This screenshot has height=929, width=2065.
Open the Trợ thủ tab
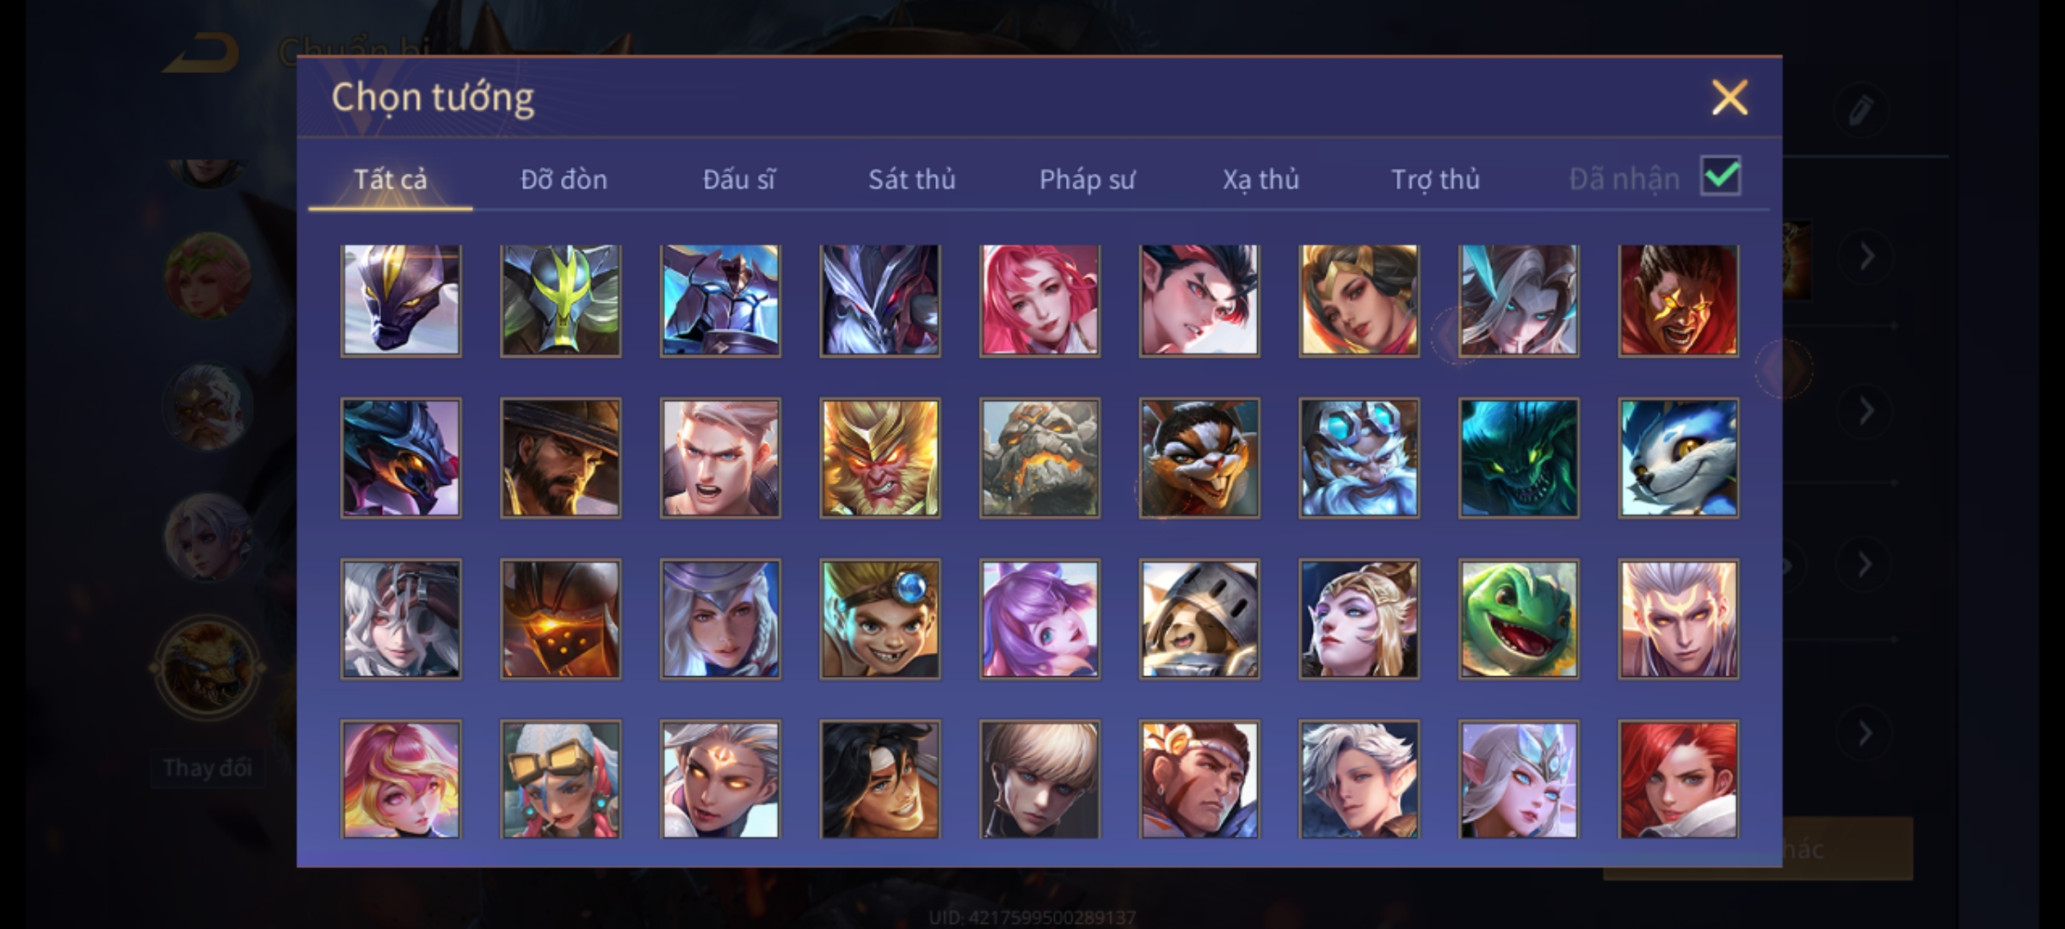[1435, 179]
